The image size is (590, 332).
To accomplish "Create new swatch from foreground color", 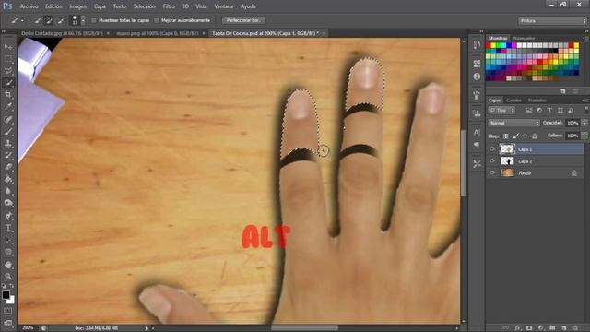I will pos(563,91).
